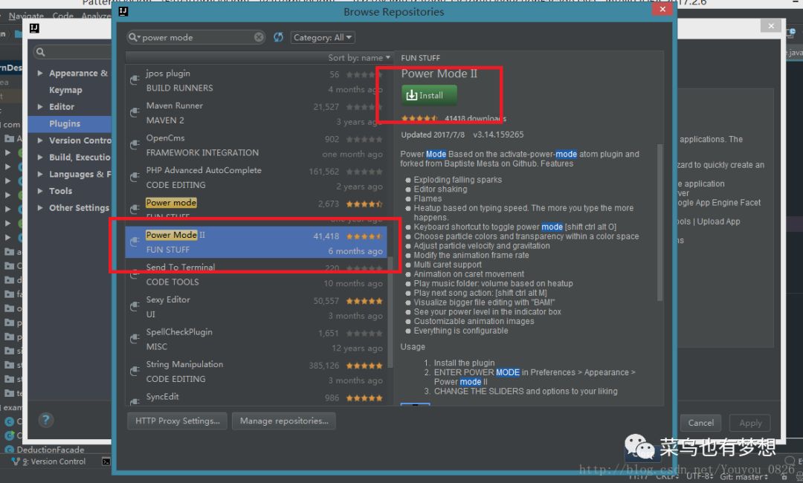803x483 pixels.
Task: Expand Languages & Frameworks settings node
Action: pos(40,174)
